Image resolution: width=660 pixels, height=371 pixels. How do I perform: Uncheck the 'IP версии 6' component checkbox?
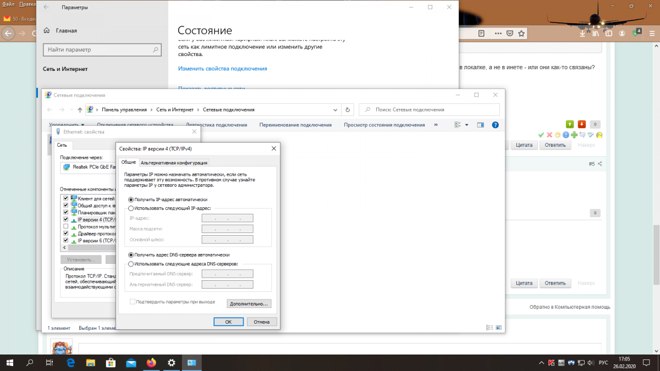tap(66, 241)
